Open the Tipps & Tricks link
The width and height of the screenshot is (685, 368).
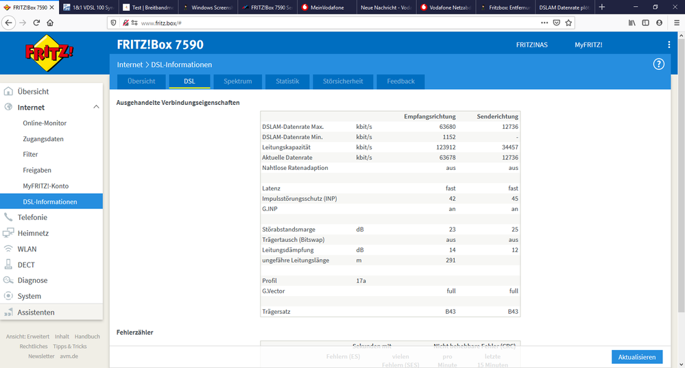pyautogui.click(x=70, y=346)
